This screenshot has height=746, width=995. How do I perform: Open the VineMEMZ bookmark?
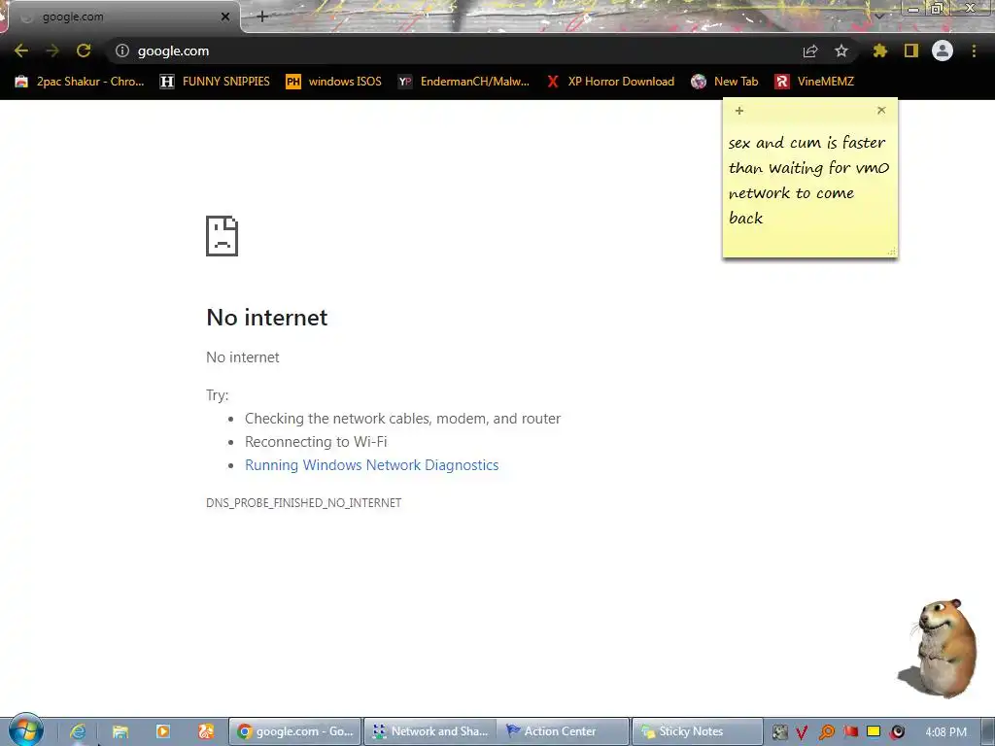(815, 82)
